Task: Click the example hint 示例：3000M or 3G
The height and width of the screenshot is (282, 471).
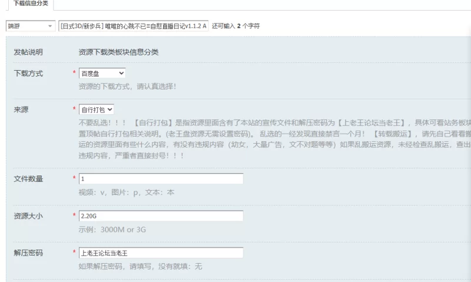Action: [112, 230]
